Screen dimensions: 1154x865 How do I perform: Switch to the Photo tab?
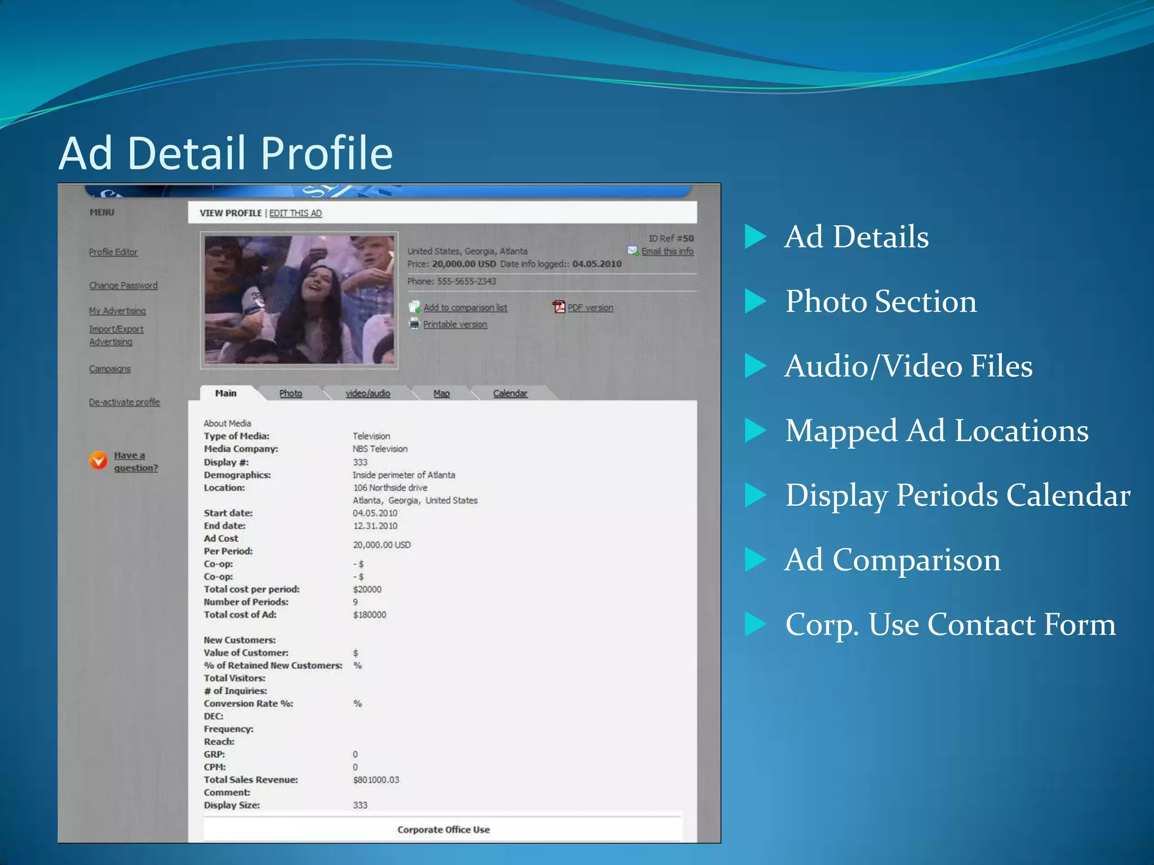coord(291,393)
